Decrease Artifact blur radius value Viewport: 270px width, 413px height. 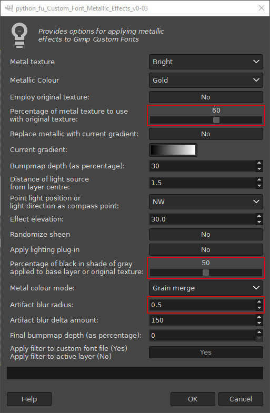tap(259, 308)
